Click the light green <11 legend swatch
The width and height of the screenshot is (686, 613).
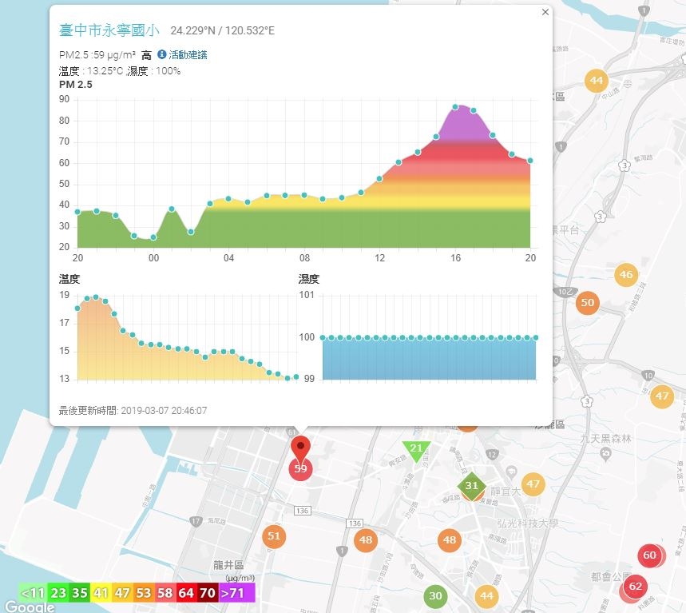coord(33,593)
